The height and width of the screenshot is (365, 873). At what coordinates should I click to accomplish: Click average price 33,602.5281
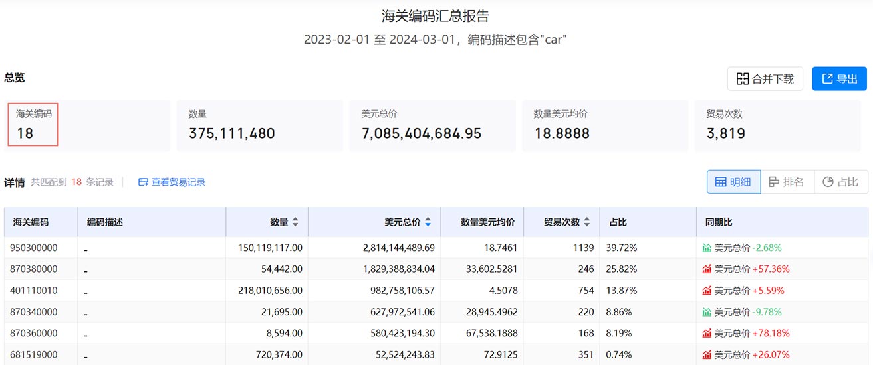[492, 269]
